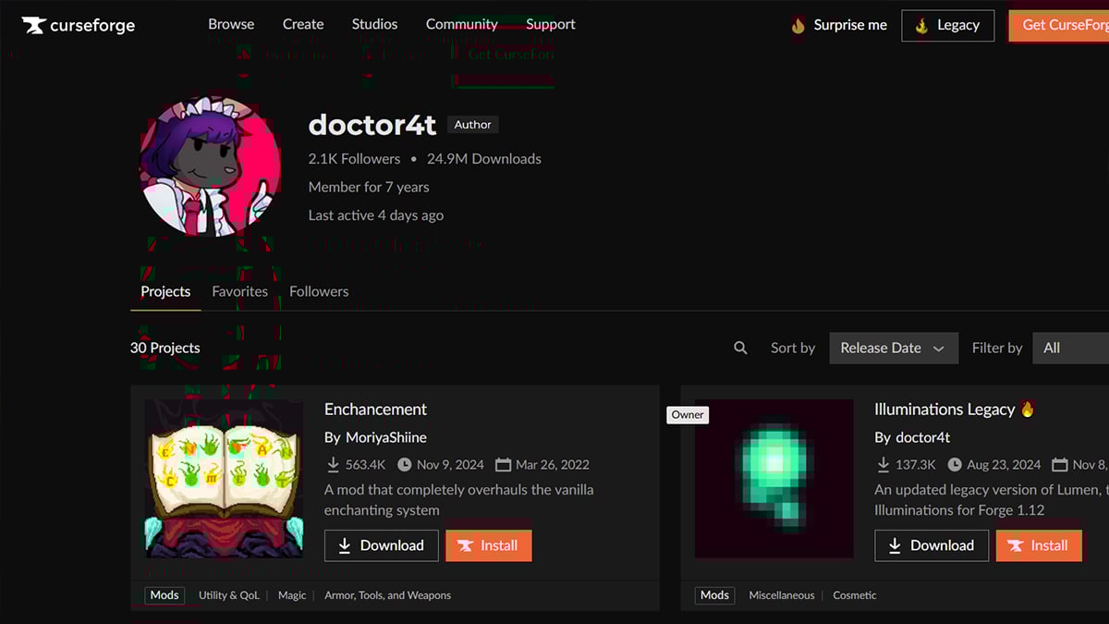Click the Utility & QoL category tag
Image resolution: width=1109 pixels, height=624 pixels.
point(228,595)
